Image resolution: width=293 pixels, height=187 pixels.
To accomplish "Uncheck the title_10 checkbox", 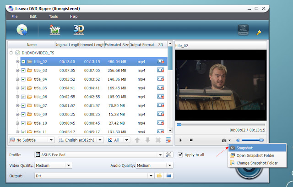I will pyautogui.click(x=23, y=123).
